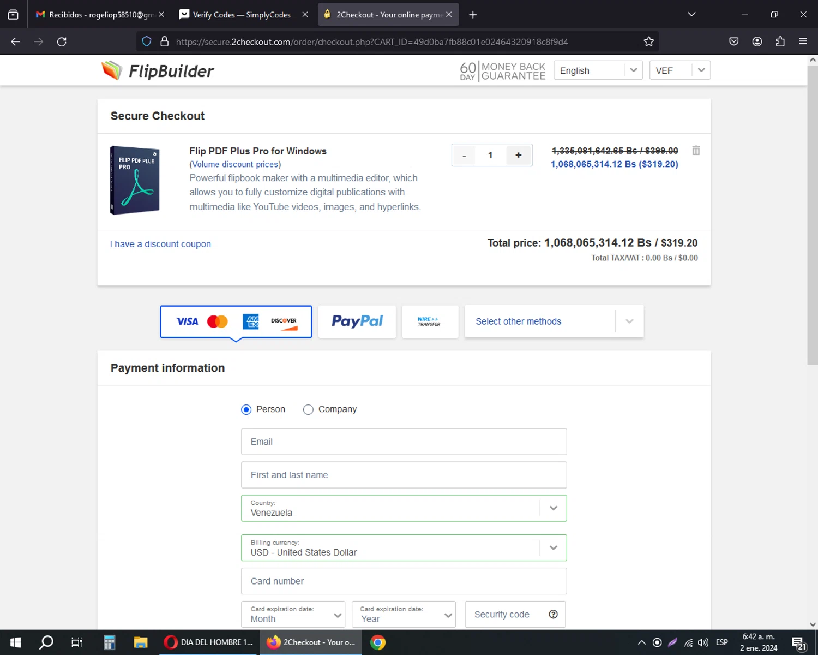Open Firefox View recent browsing icon

click(x=13, y=15)
